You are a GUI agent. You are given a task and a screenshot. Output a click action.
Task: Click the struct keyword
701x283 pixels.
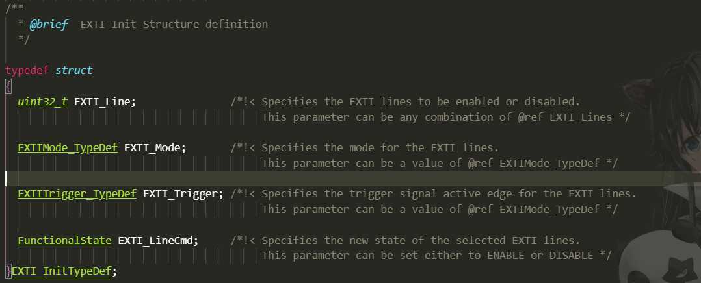pyautogui.click(x=73, y=71)
